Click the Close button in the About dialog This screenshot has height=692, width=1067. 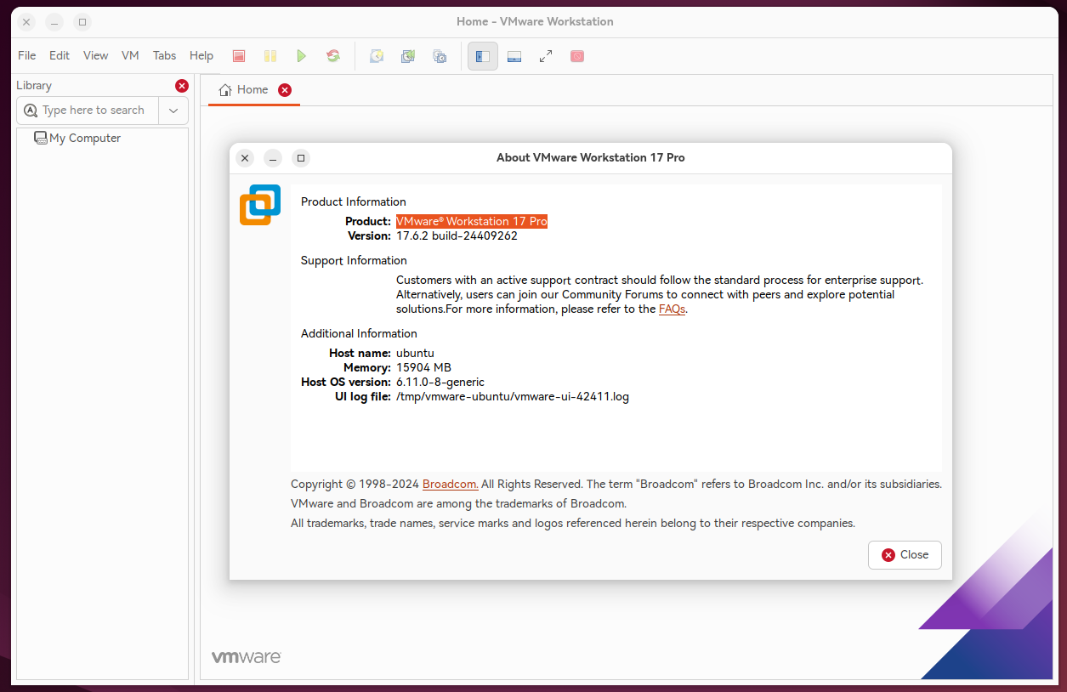click(x=905, y=555)
